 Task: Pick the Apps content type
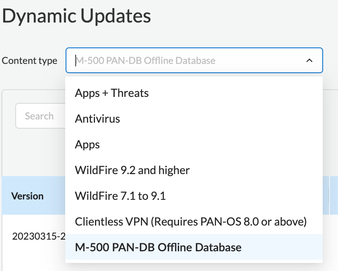point(194,144)
